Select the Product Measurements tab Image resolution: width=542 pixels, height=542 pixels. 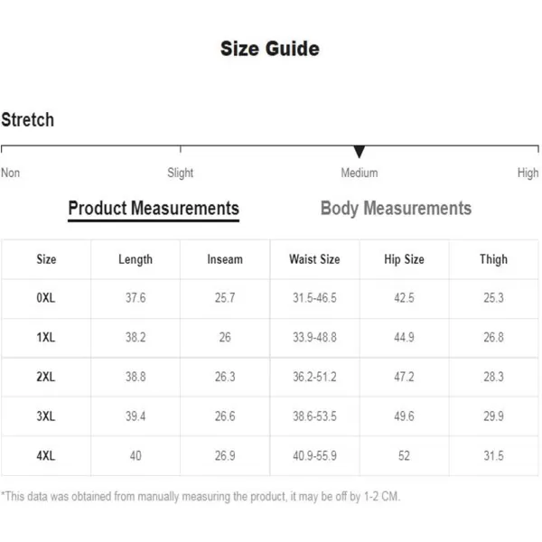point(154,210)
